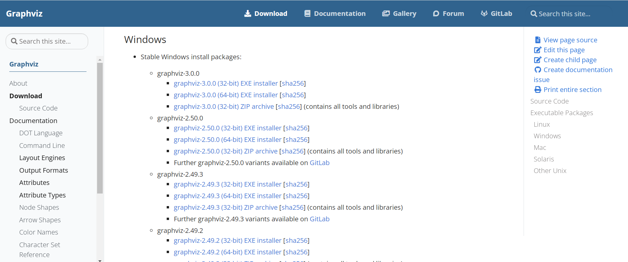The image size is (628, 262).
Task: Download graphviz-3.0.0 (64-bit) EXE installer
Action: (226, 95)
